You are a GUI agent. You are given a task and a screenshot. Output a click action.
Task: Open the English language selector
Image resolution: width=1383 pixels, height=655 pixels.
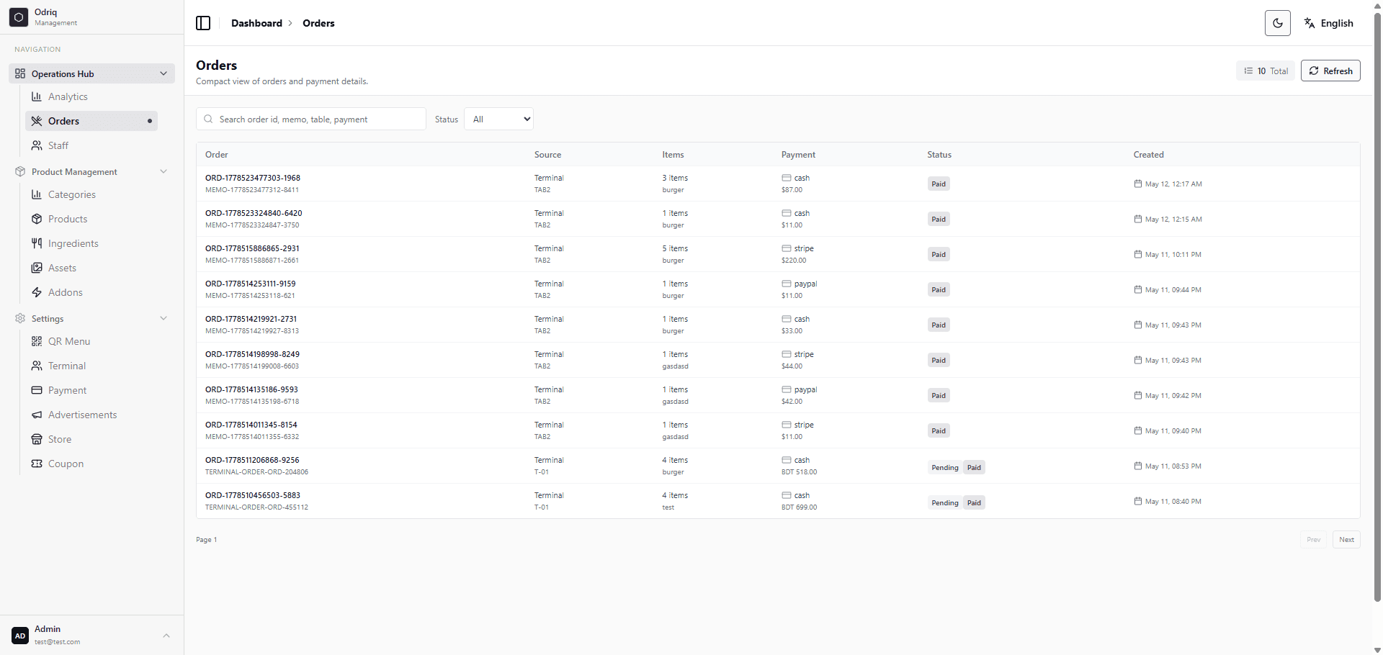click(x=1328, y=23)
